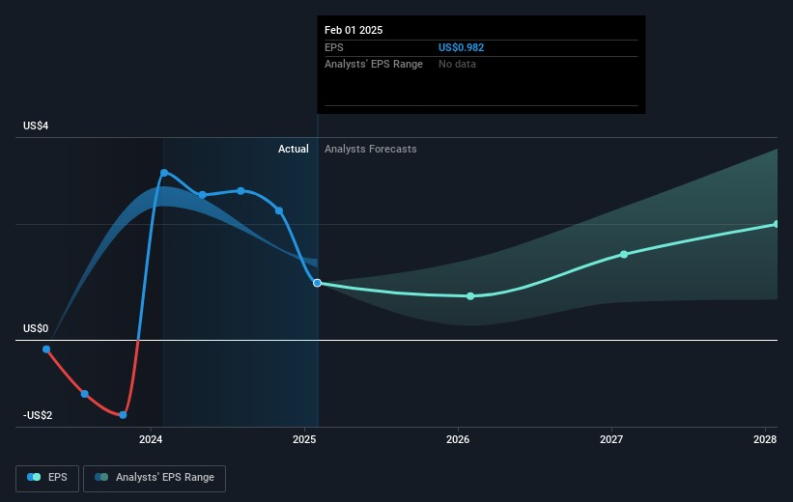Click the Feb 01 2025 tooltip date
Screen dimensions: 793x502
click(354, 30)
